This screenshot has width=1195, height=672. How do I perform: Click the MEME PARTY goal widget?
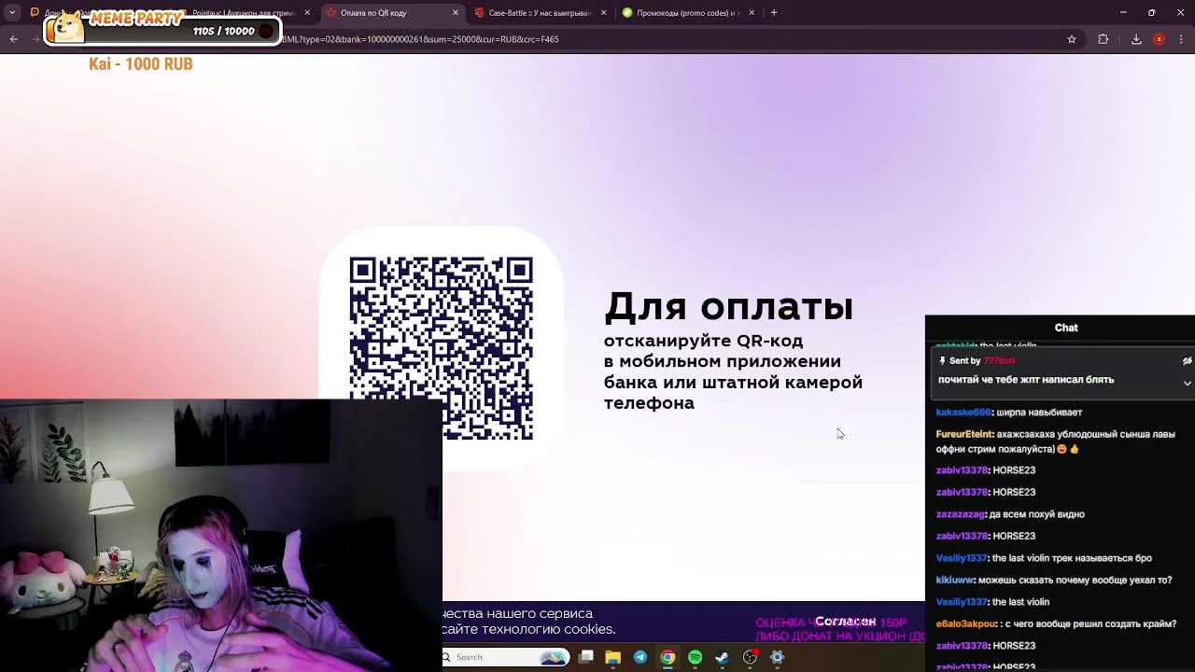click(x=162, y=29)
